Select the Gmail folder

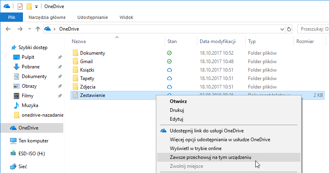tap(86, 62)
